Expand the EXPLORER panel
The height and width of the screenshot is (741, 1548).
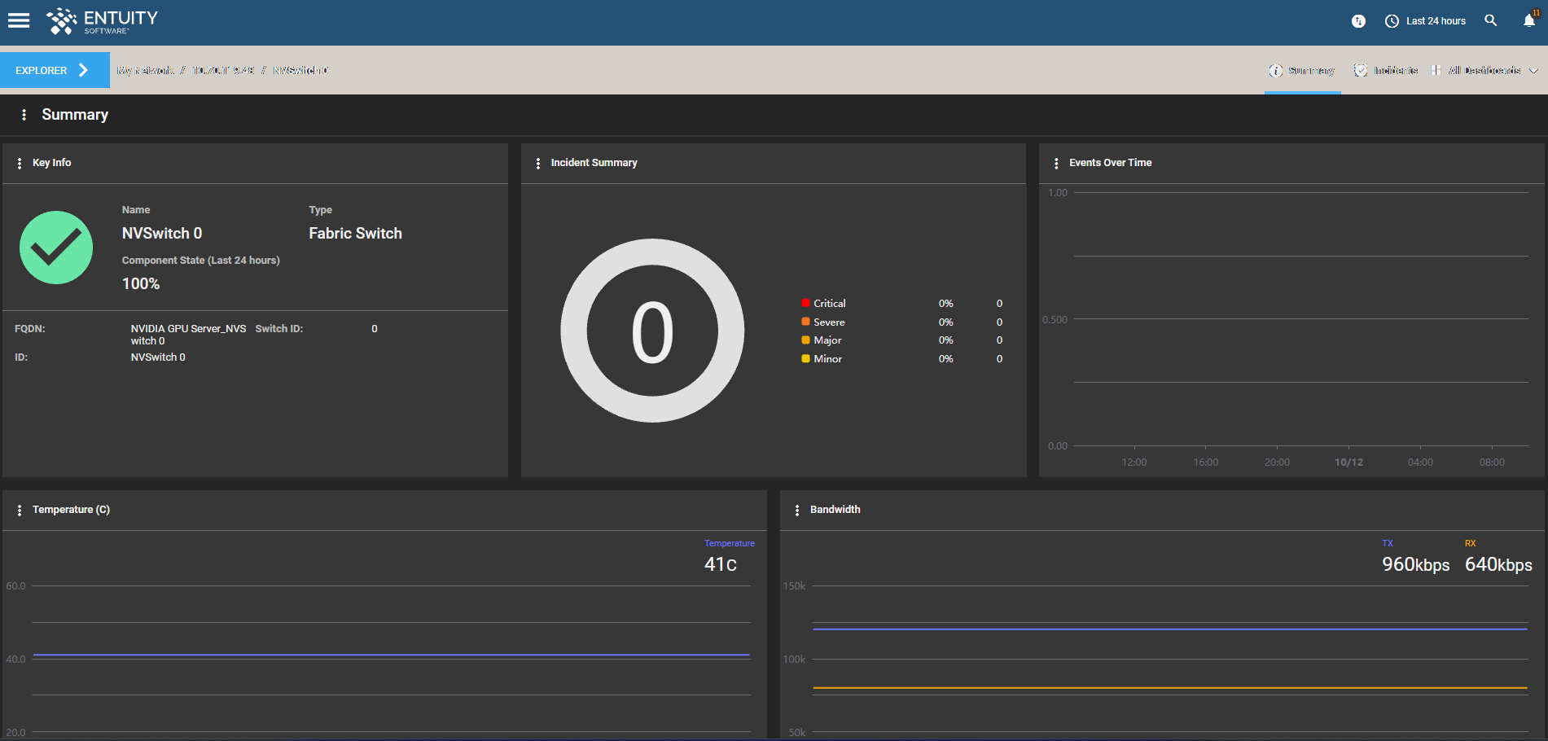(55, 70)
